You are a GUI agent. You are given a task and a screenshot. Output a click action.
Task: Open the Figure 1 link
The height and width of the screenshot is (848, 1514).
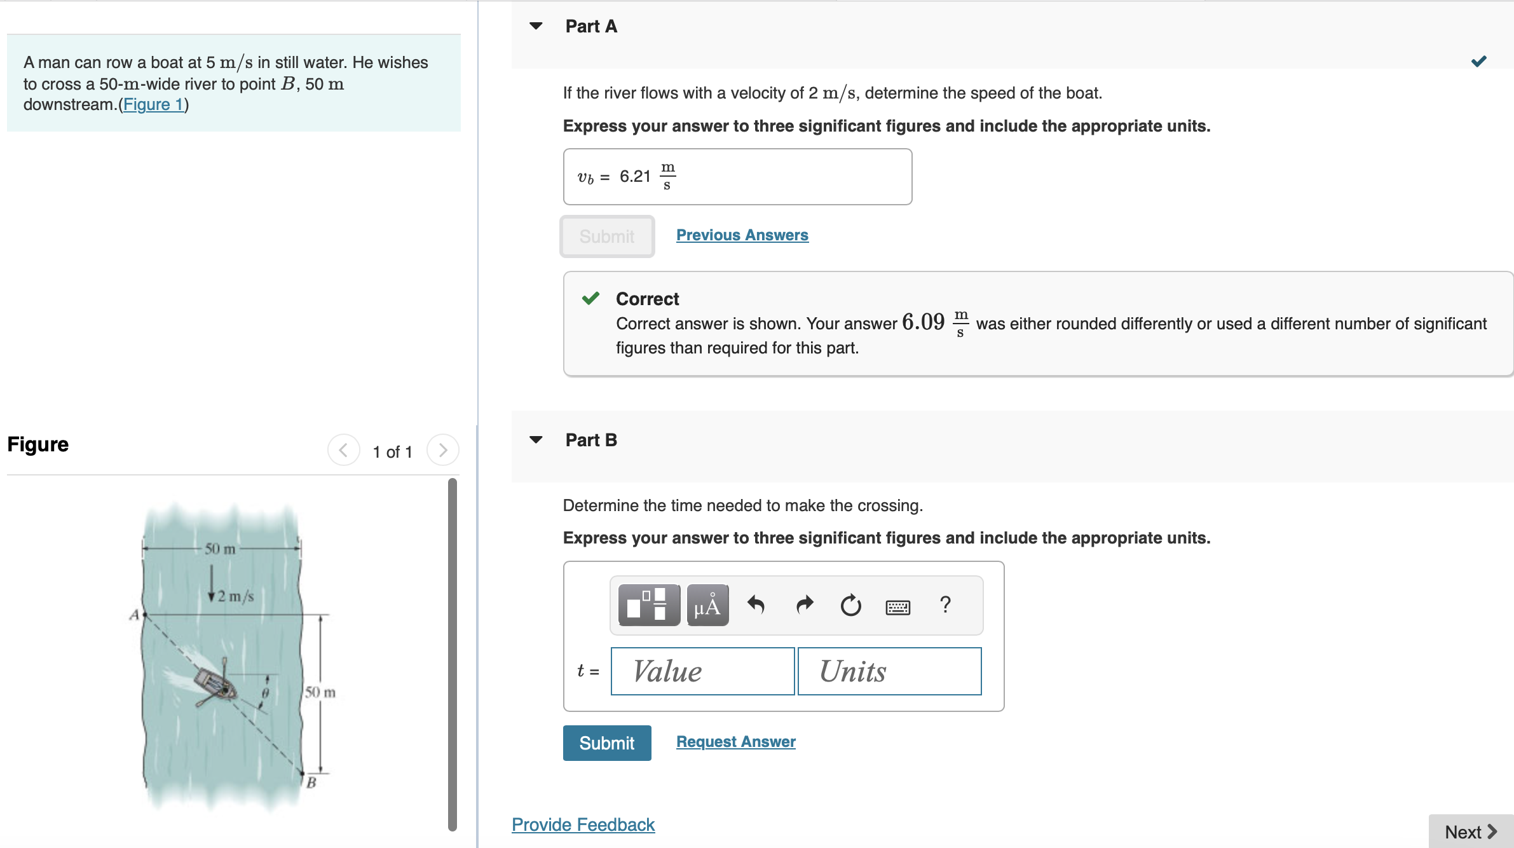point(153,104)
